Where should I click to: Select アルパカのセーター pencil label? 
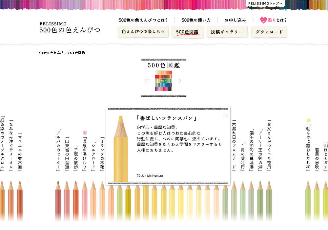[58, 150]
